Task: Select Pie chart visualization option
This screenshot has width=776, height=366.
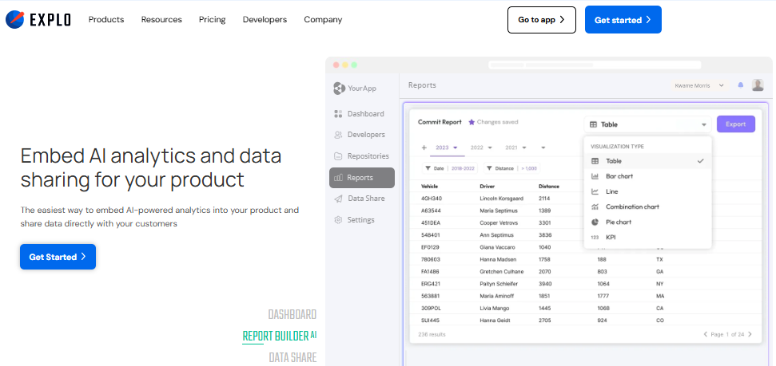Action: pos(647,222)
